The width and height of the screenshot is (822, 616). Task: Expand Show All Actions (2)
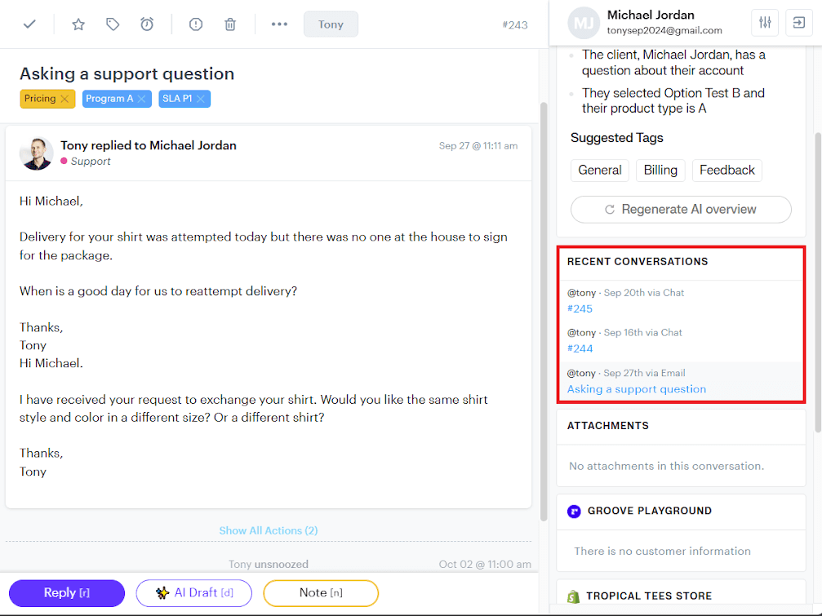pyautogui.click(x=268, y=530)
